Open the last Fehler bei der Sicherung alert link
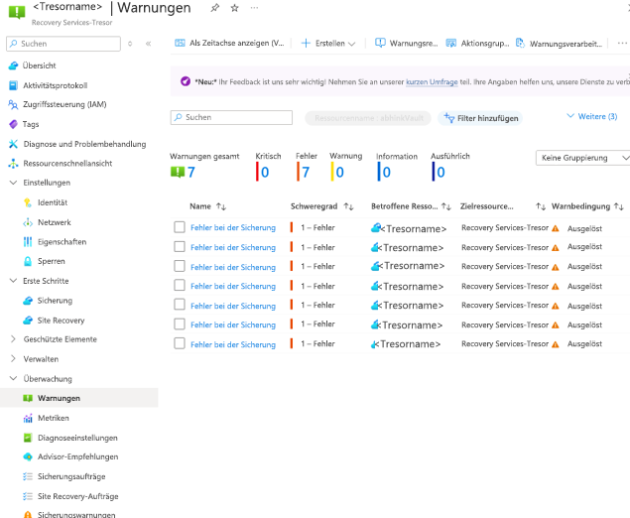The width and height of the screenshot is (630, 518). pos(233,344)
